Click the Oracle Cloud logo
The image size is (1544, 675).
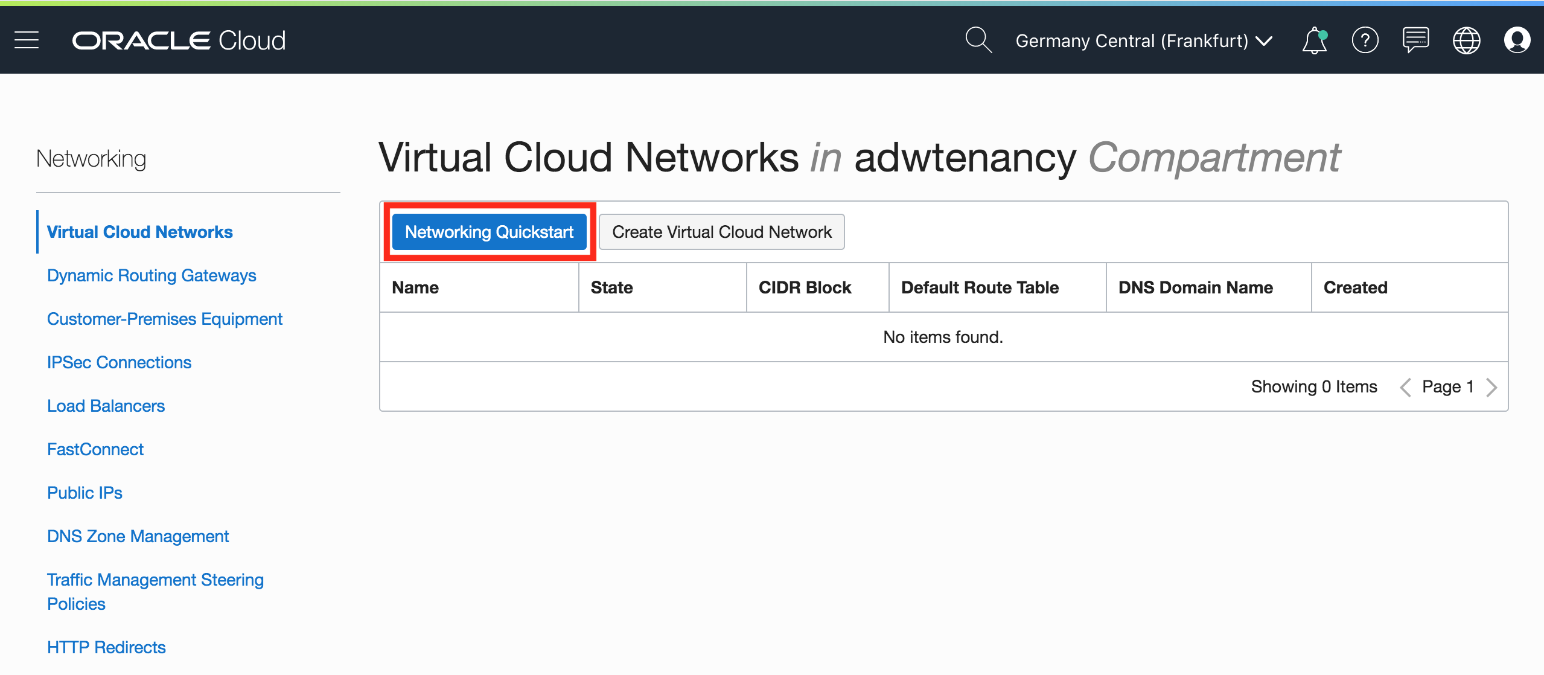click(x=179, y=40)
